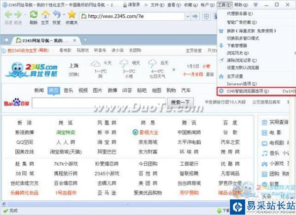296x215 pixels.
Task: Click the 小游戏 sidebar icon
Action: coord(264,164)
